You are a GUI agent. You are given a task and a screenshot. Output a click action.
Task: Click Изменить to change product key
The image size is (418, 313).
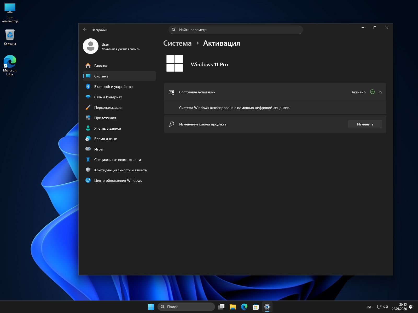pos(365,124)
